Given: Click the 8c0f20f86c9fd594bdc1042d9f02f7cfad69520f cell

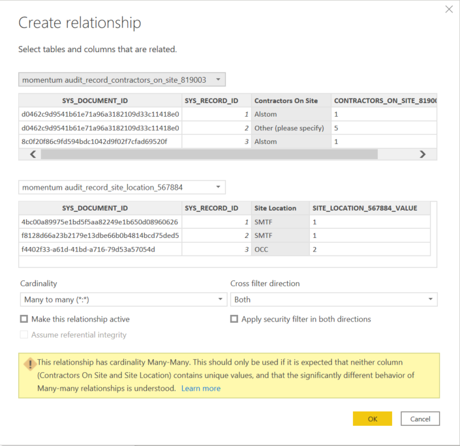Looking at the screenshot, I should click(100, 141).
